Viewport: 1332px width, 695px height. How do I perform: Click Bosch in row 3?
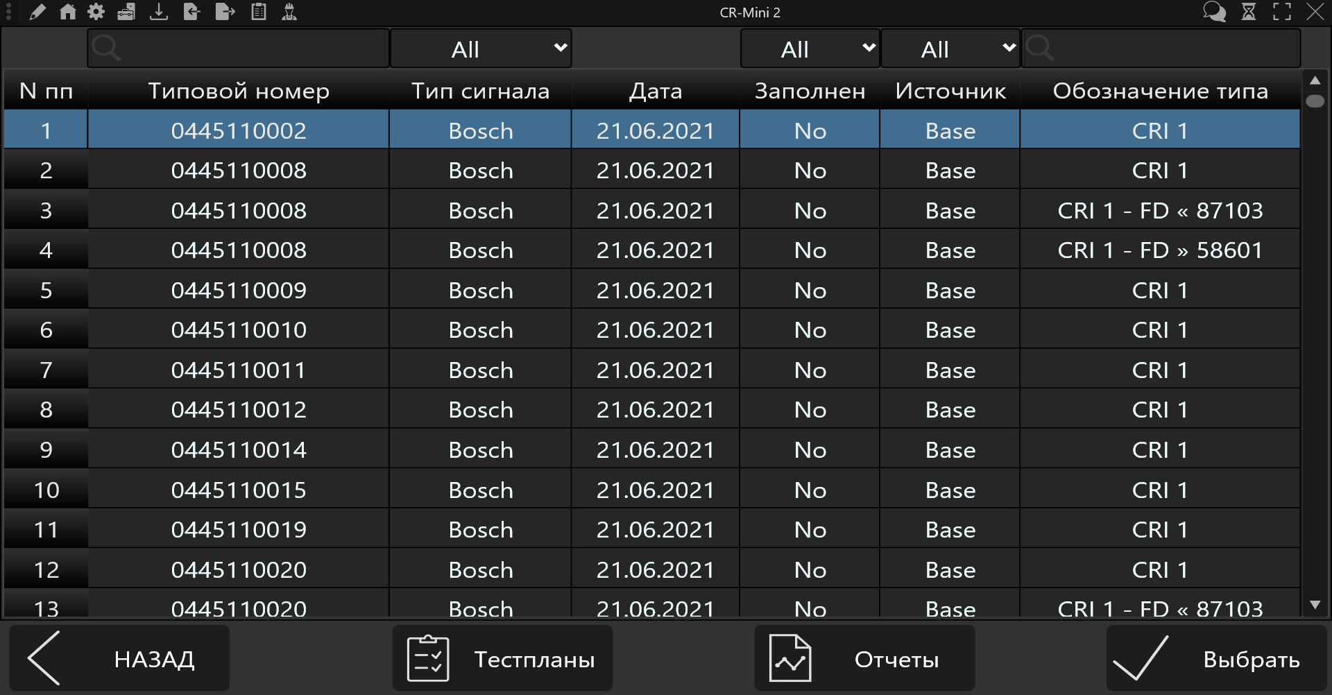click(481, 211)
